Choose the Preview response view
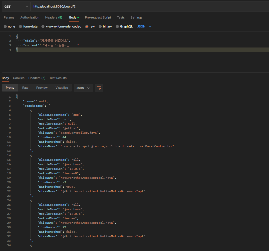This screenshot has height=251, width=269. point(42,88)
